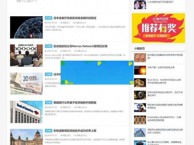
Task: Click the 推荐有奖 promotional banner
Action: point(158,28)
